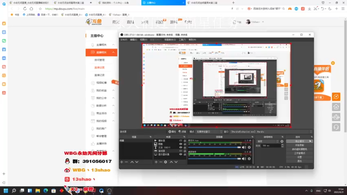Open Windows Start menu
The image size is (347, 195).
[x=6, y=191]
